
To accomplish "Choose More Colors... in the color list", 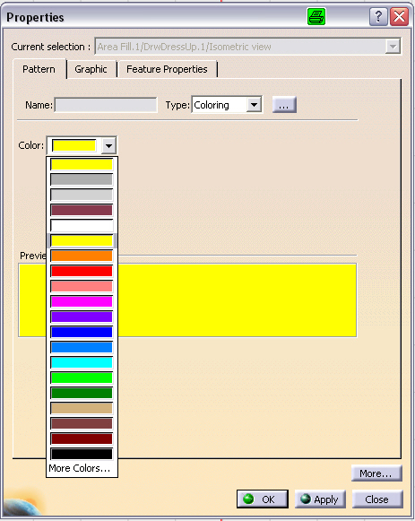I will [80, 468].
